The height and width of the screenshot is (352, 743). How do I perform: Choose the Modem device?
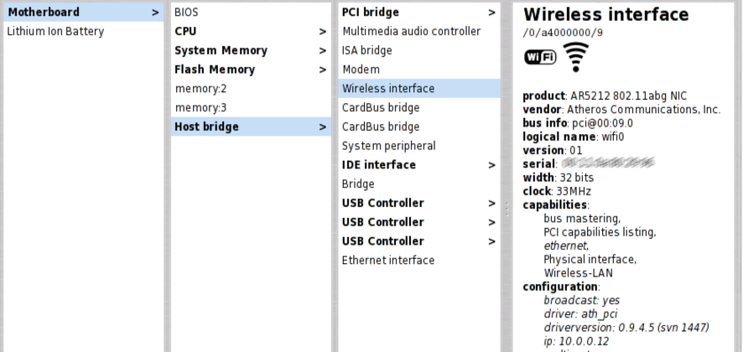pos(361,70)
